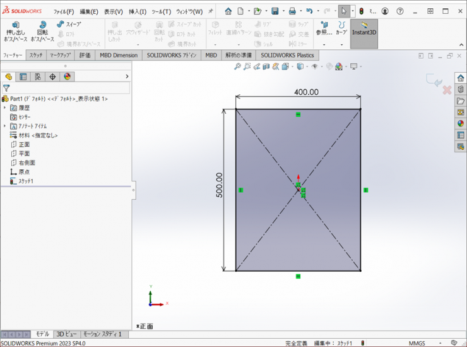Open Appearances tab in the task pane
The image size is (467, 347).
(461, 124)
